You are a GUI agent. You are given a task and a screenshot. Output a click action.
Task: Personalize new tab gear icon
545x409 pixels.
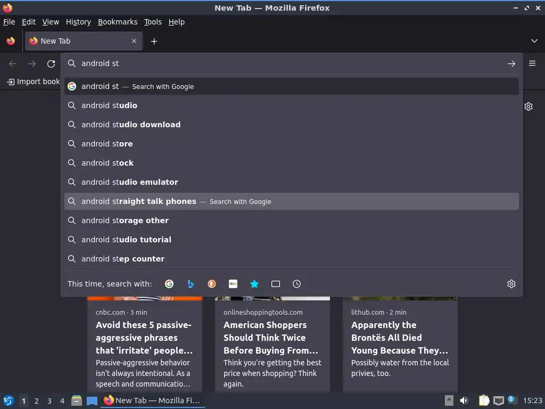point(529,107)
